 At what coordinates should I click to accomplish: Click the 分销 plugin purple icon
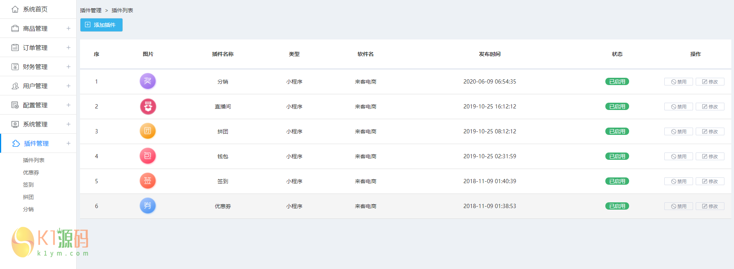pyautogui.click(x=148, y=81)
